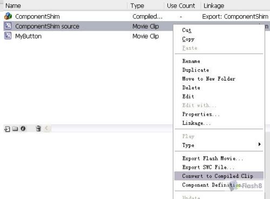Image resolution: width=270 pixels, height=199 pixels.
Task: Choose Export SWC File... menu entry
Action: tap(208, 167)
